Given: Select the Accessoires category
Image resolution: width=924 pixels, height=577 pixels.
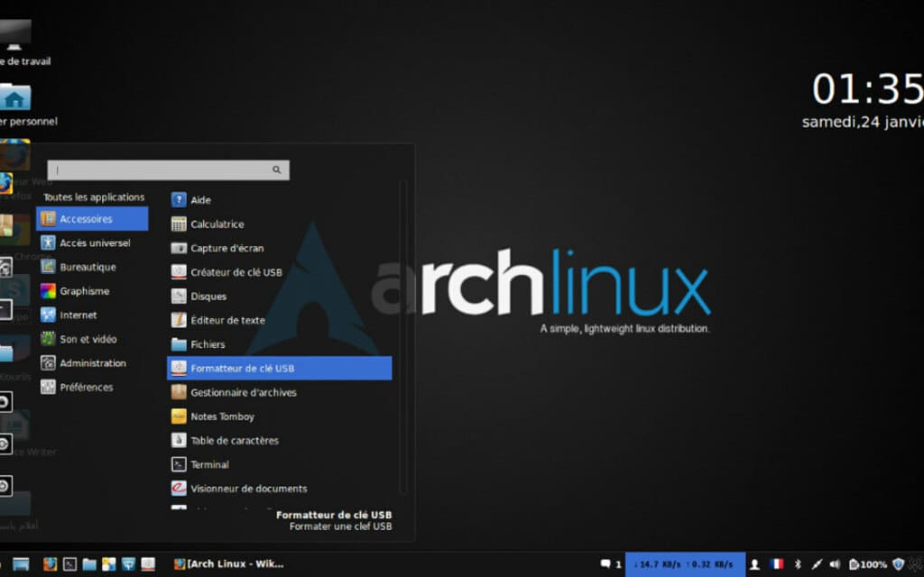Looking at the screenshot, I should (93, 219).
